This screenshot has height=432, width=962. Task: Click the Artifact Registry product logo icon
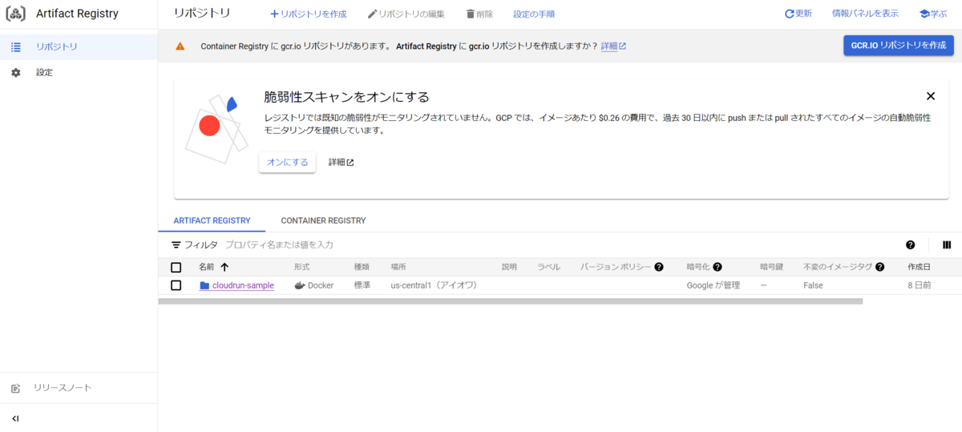16,14
